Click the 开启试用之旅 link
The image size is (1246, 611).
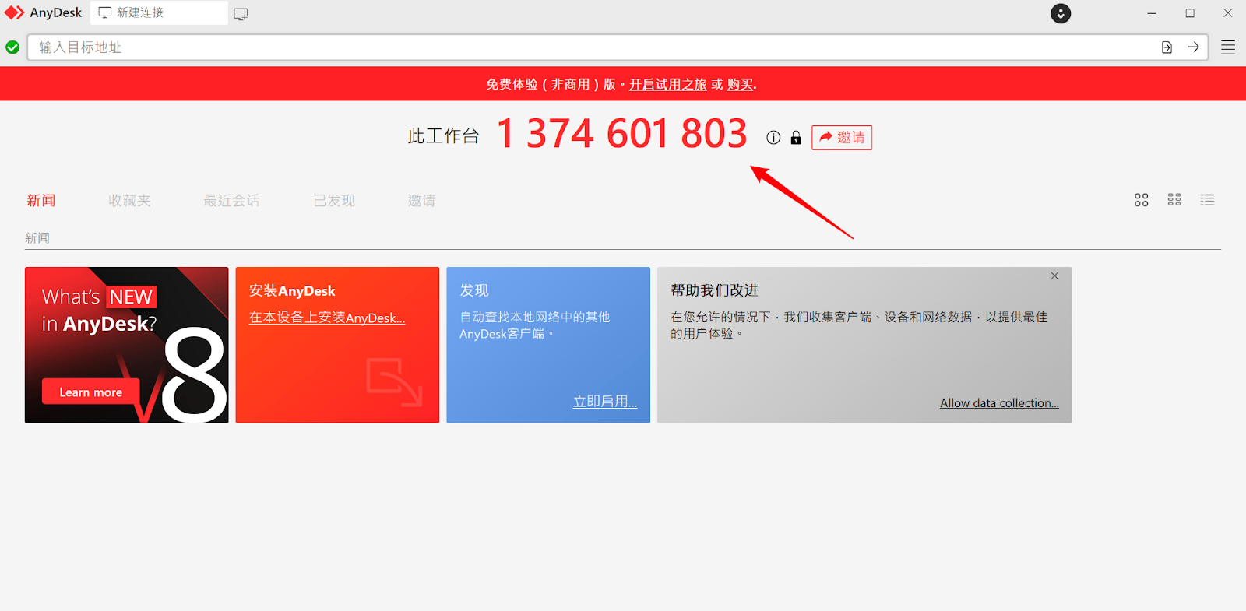pyautogui.click(x=668, y=84)
